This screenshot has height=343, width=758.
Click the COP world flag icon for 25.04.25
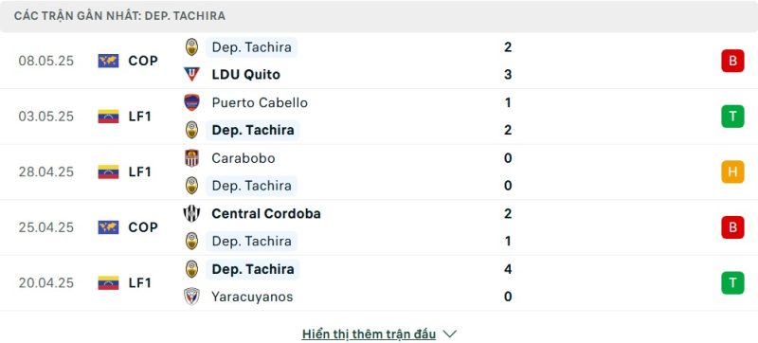[108, 227]
